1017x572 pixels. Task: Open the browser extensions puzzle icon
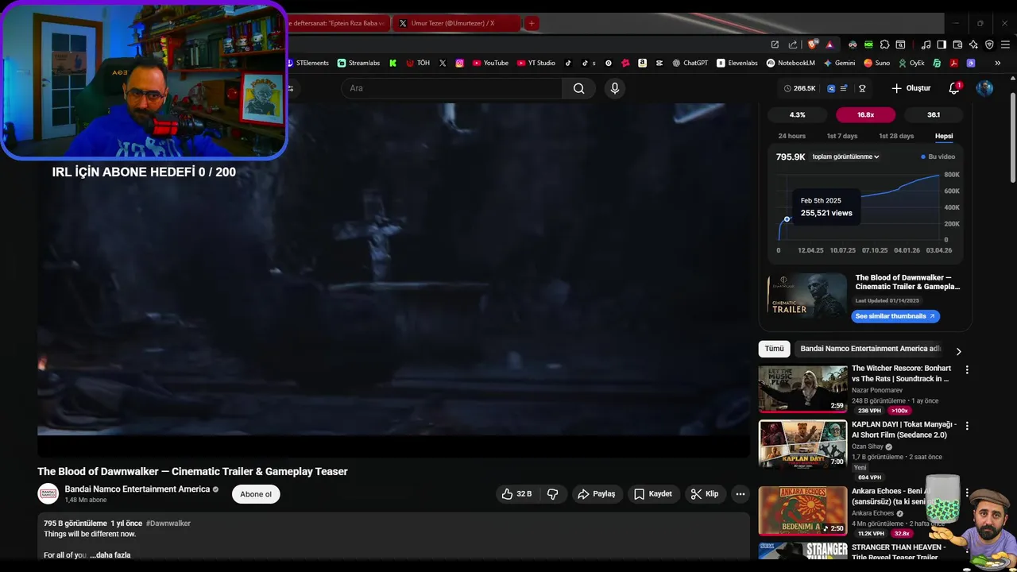885,44
